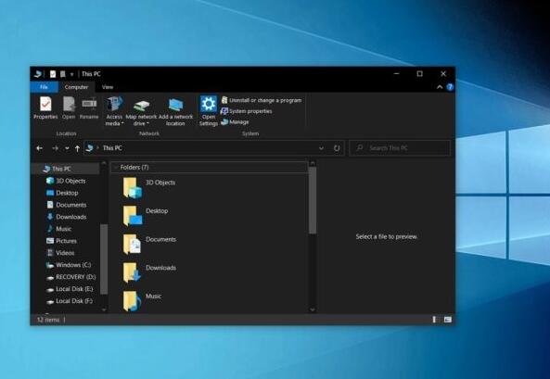Switch to the View ribbon tab
550x379 pixels.
pos(108,87)
